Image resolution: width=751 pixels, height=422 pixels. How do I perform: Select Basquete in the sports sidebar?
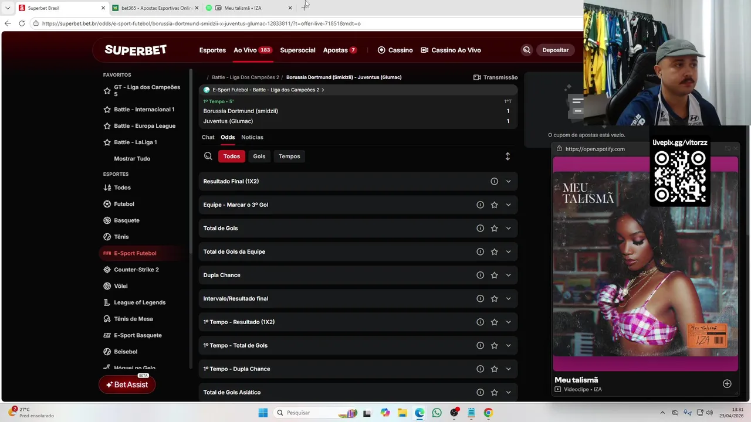pyautogui.click(x=126, y=220)
